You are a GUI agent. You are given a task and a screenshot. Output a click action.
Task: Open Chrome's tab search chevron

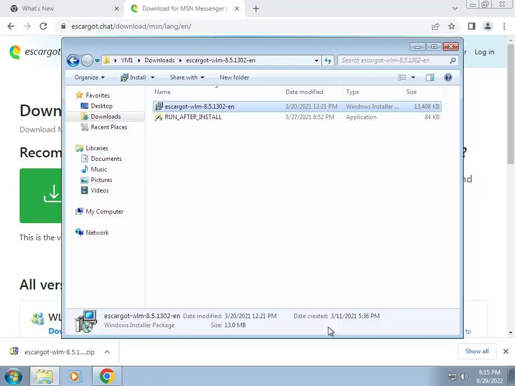[x=455, y=9]
